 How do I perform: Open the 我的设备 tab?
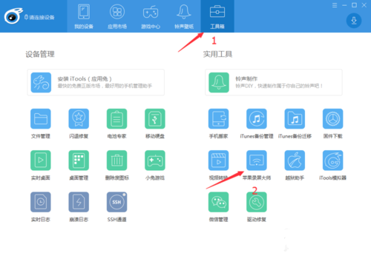[x=84, y=16]
